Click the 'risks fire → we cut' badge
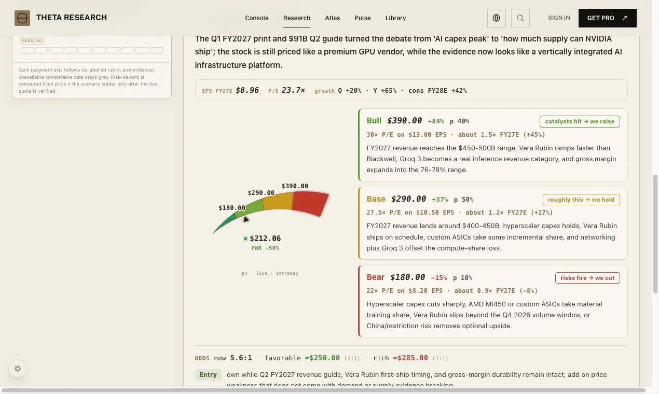Viewport: 659px width, 394px height. [x=587, y=278]
